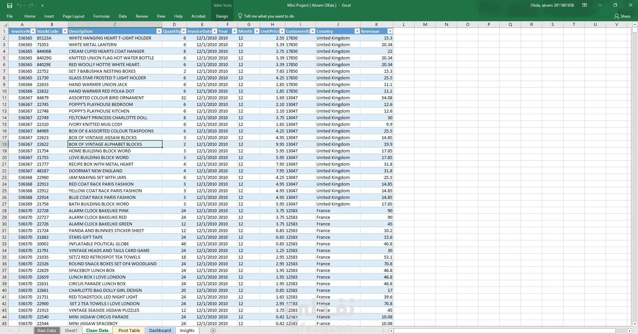Click the Select All corner triangle
Screen dimensions: 638x334
(5, 25)
